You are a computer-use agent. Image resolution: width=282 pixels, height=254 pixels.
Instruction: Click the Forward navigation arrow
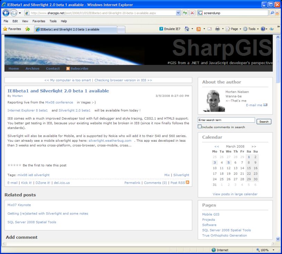point(14,13)
